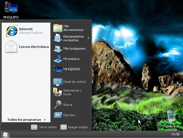Select Mis imágenes from the Start menu
183x138 pixels.
pyautogui.click(x=71, y=49)
